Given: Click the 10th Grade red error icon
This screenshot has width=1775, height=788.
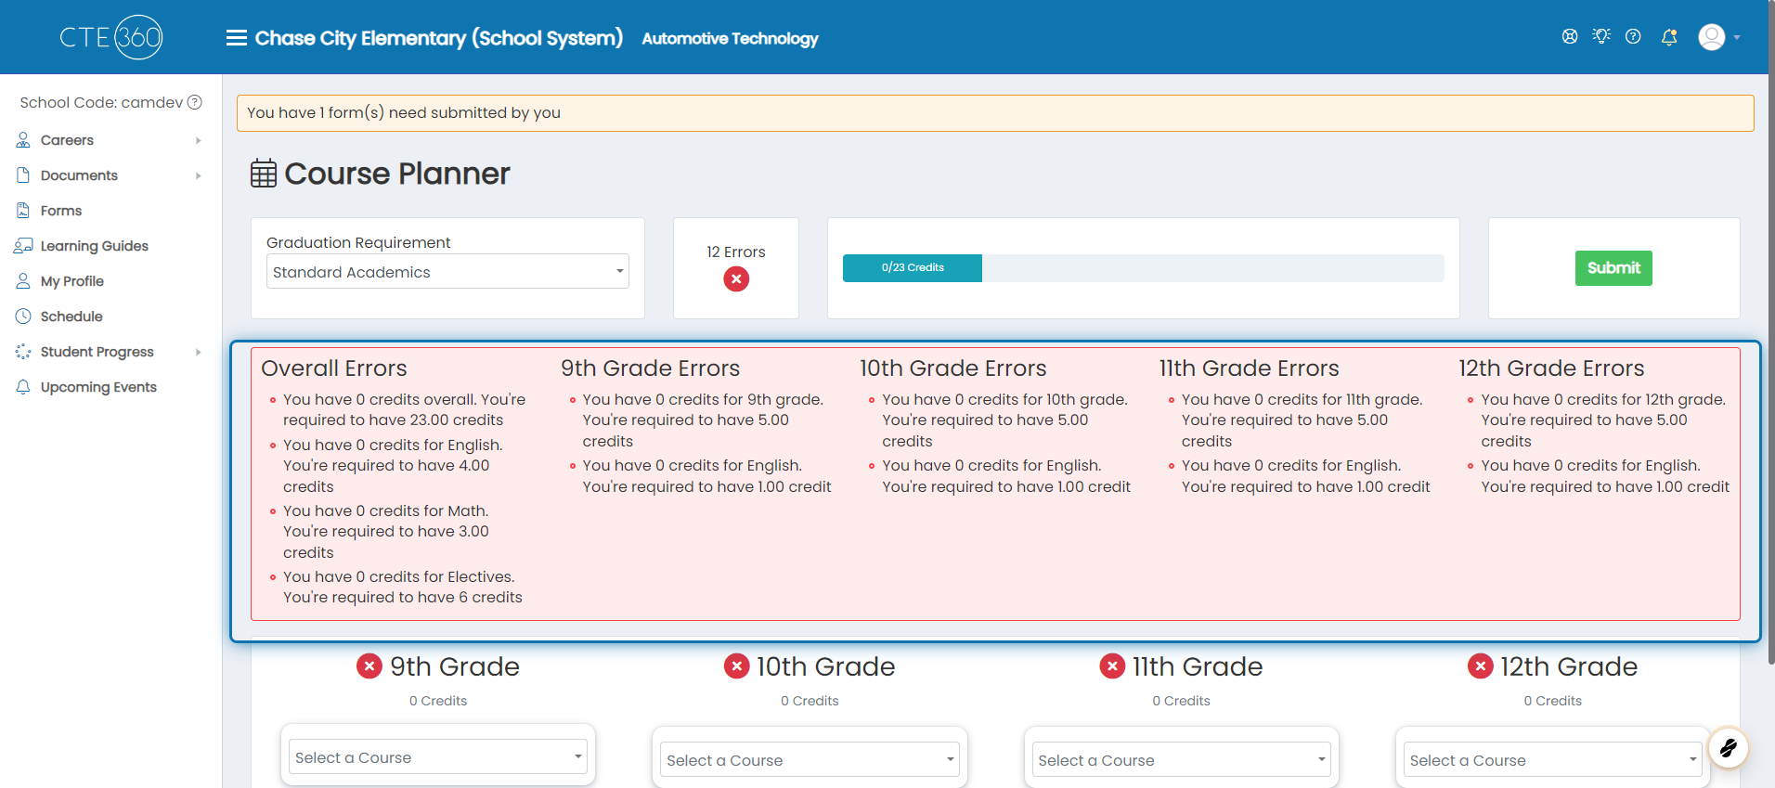Looking at the screenshot, I should pyautogui.click(x=736, y=666).
